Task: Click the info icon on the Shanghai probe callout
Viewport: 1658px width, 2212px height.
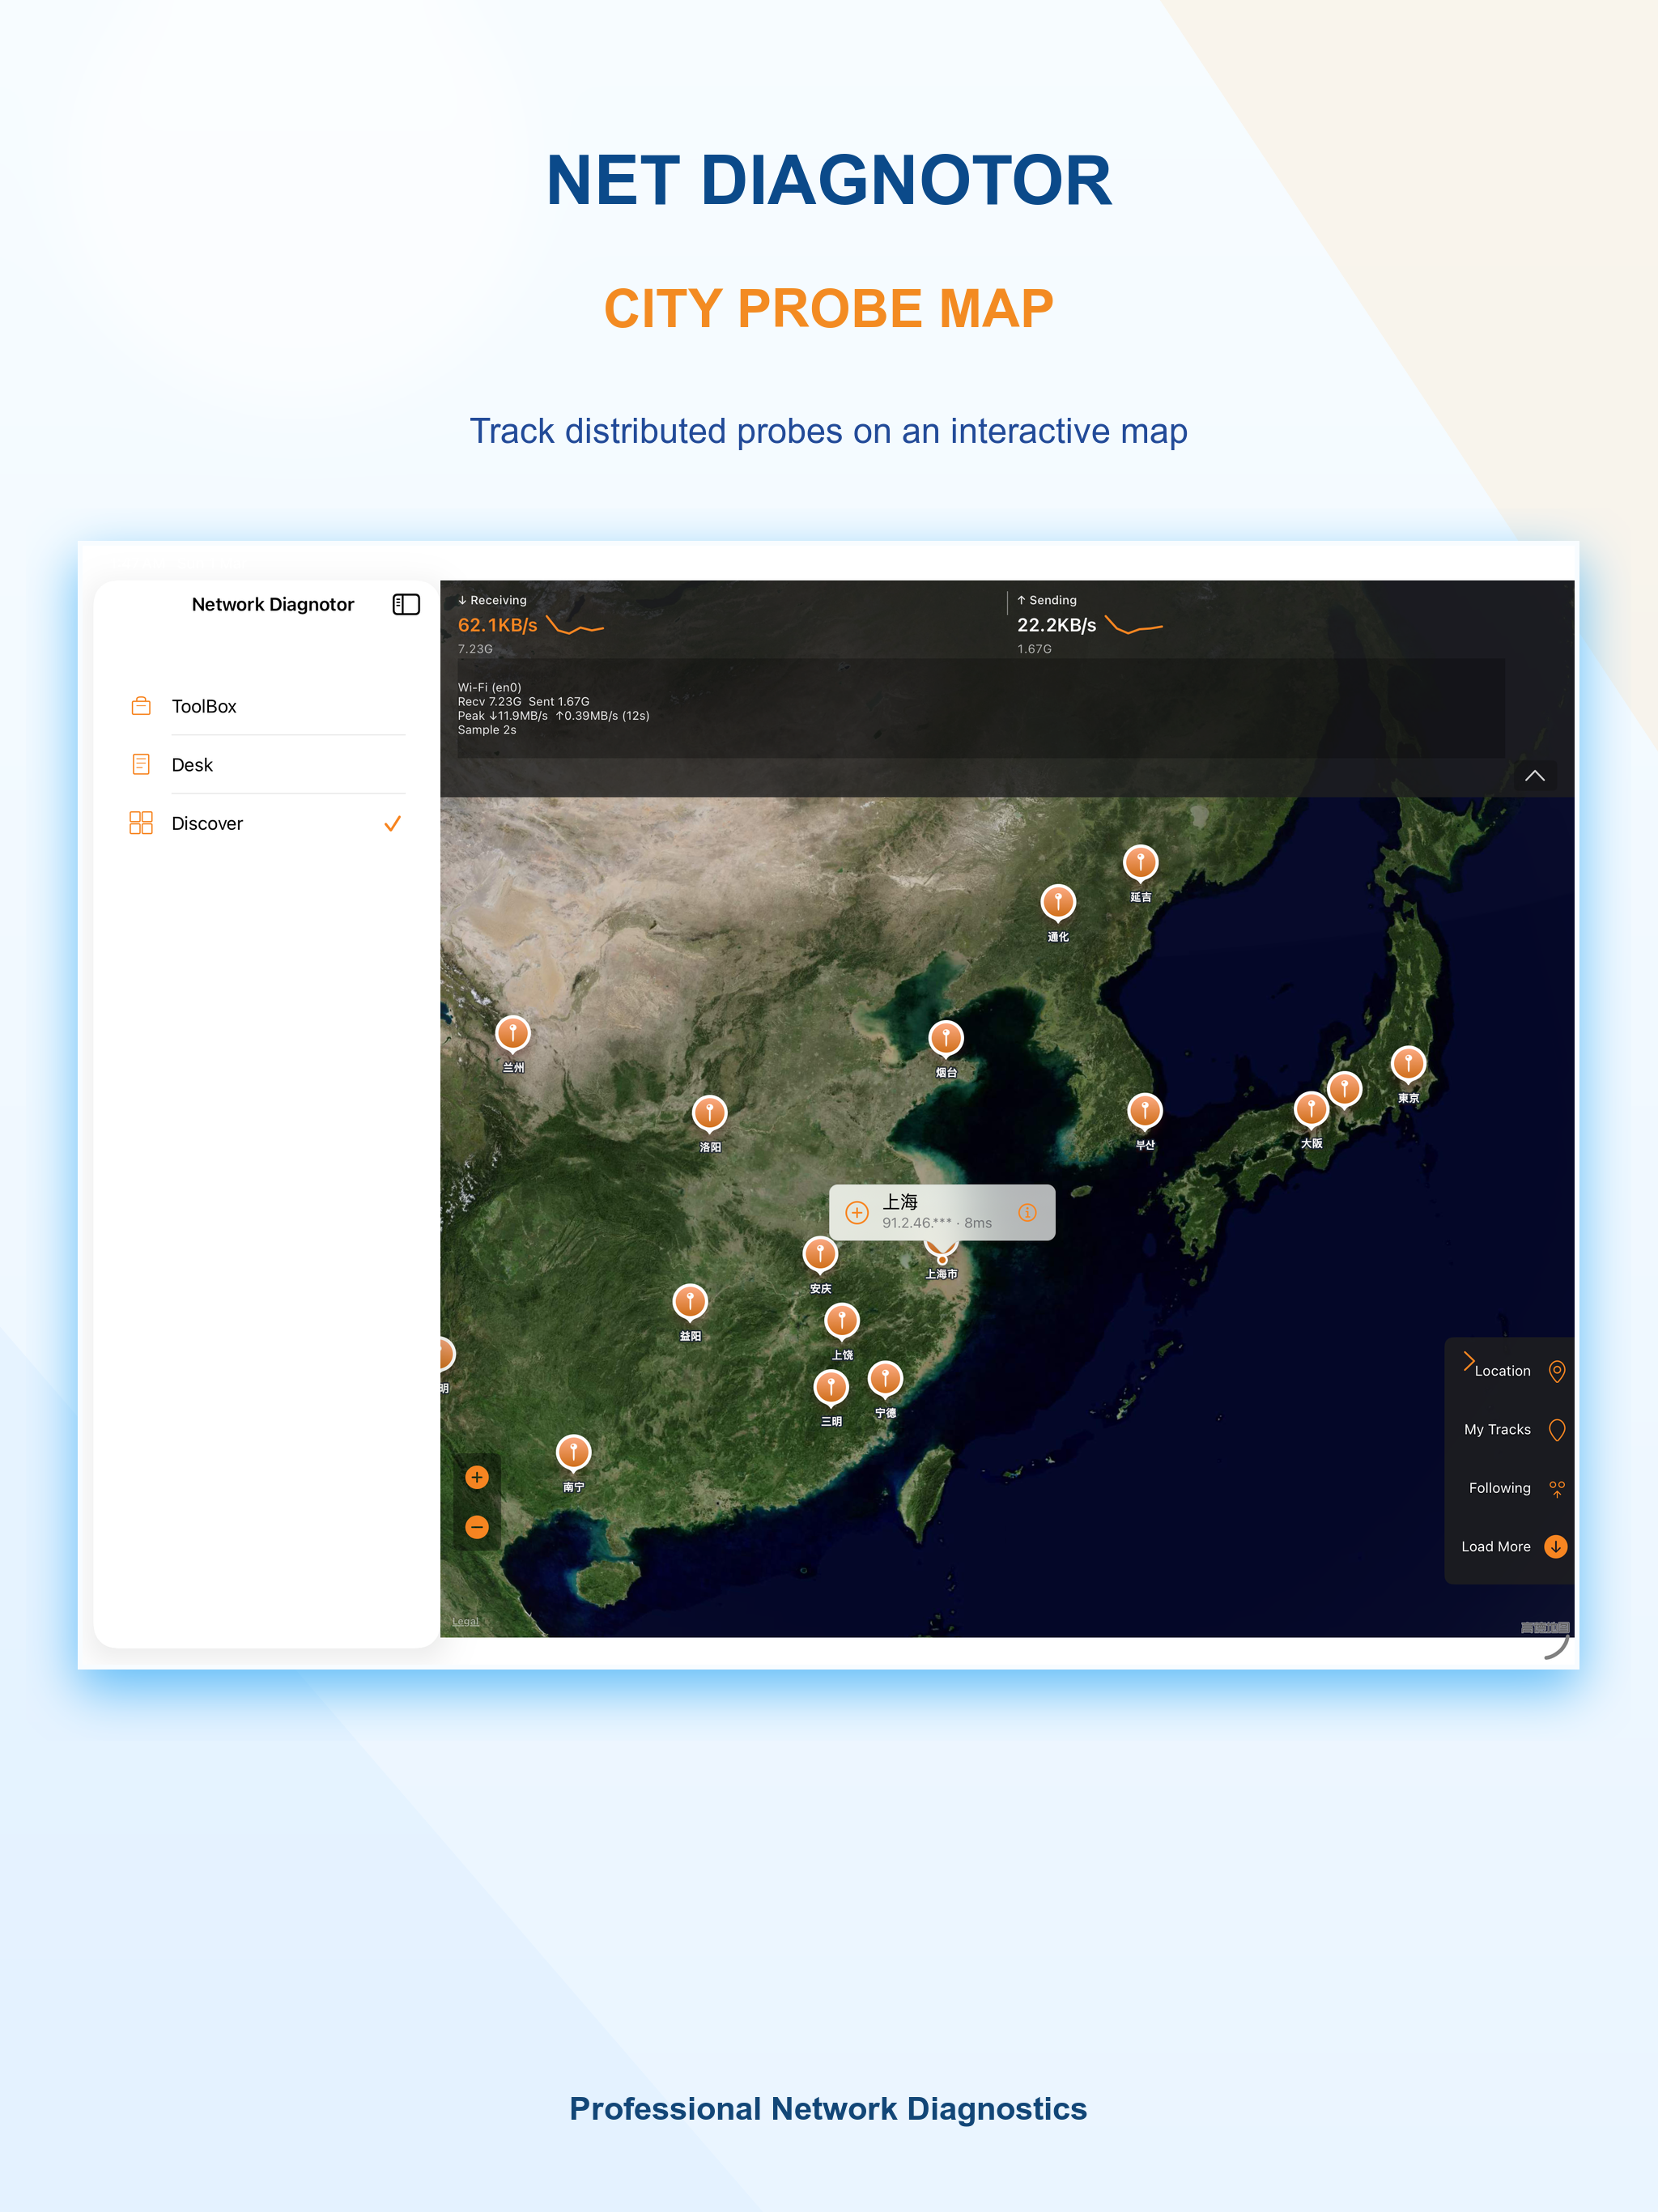Action: (1027, 1212)
